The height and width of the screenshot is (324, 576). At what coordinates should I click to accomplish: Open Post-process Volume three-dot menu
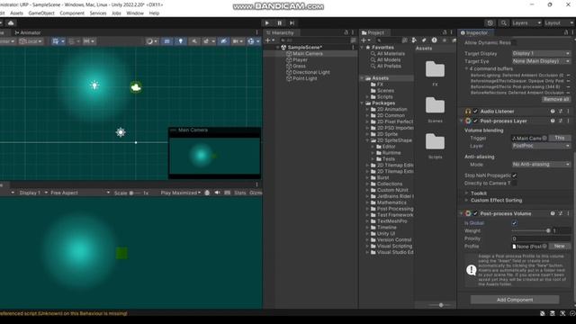tap(568, 213)
